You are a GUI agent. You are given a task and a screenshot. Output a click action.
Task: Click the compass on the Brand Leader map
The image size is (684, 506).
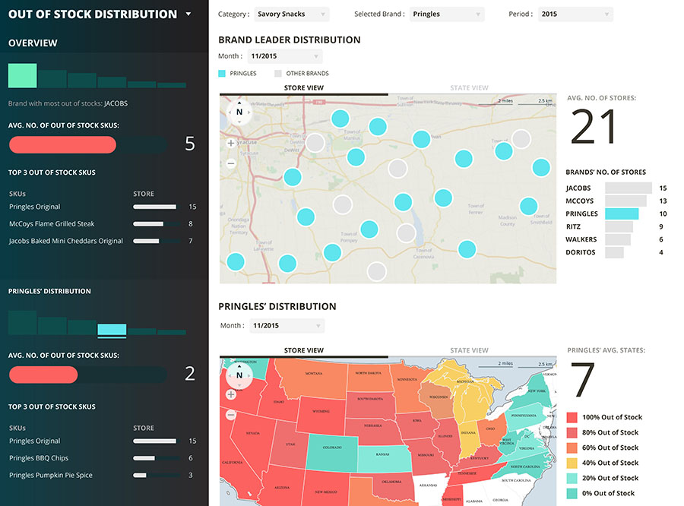[x=239, y=112]
